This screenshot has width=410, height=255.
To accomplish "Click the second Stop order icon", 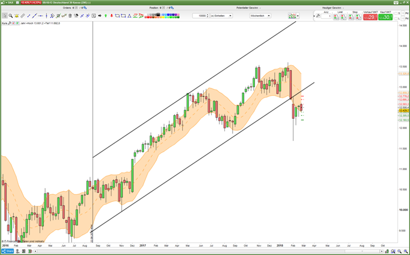I will tap(359, 17).
